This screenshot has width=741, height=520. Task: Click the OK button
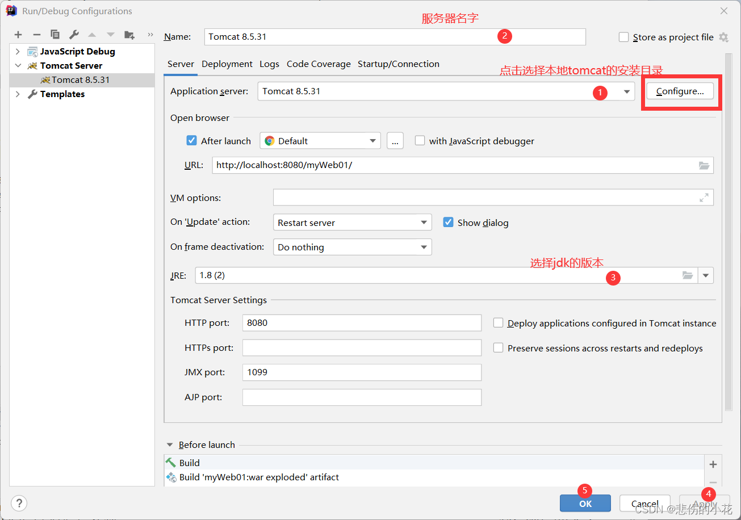point(585,503)
